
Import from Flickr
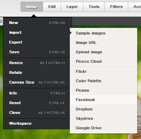pos(103,71)
